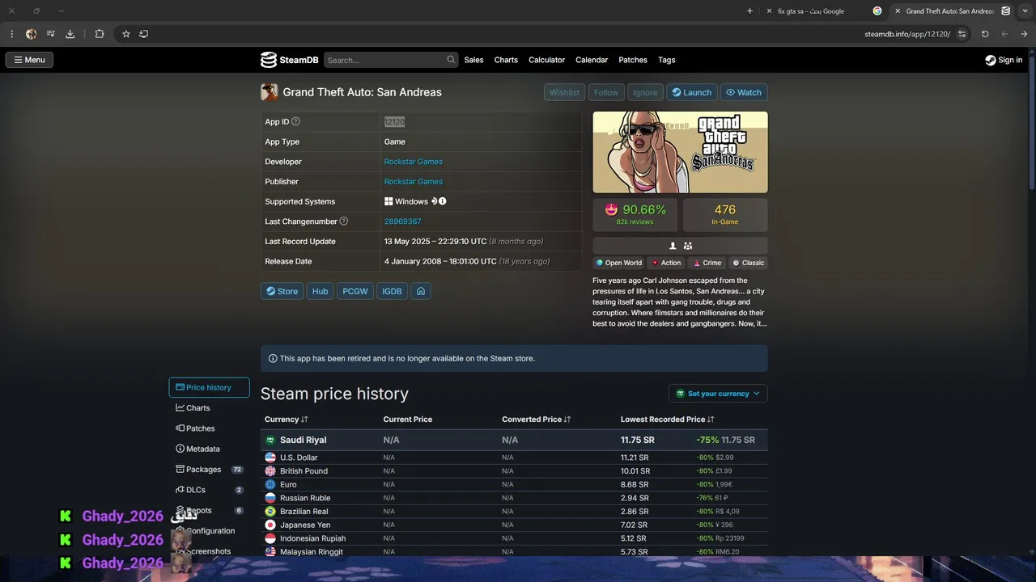Open the Charts header menu item
The image size is (1036, 582).
[x=506, y=60]
